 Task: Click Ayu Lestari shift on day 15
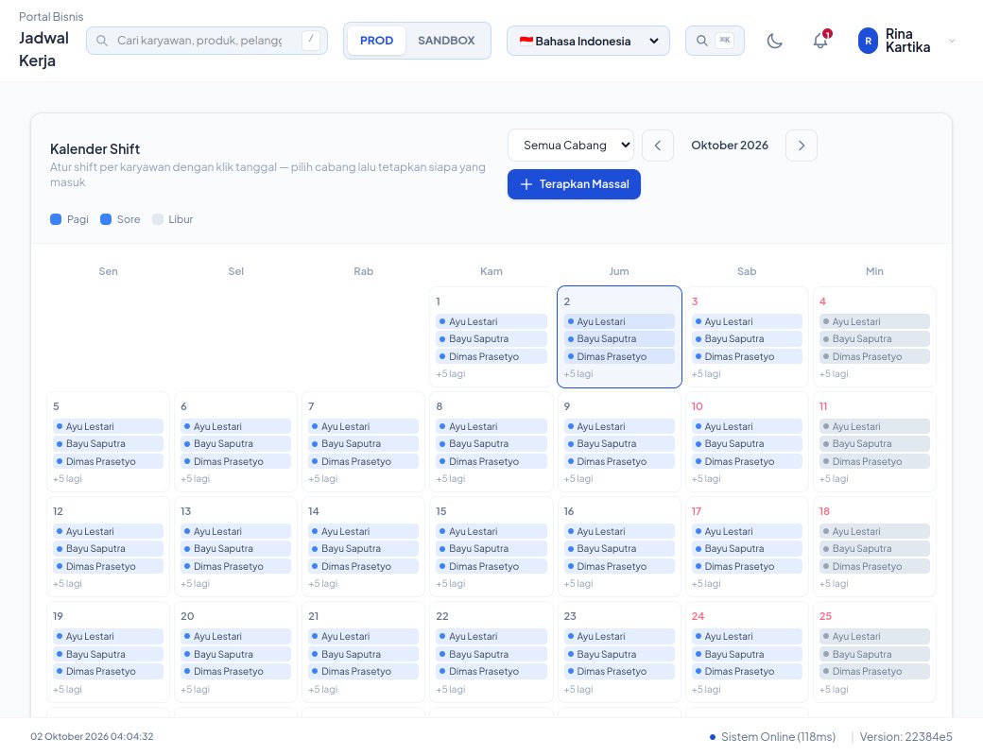[491, 532]
